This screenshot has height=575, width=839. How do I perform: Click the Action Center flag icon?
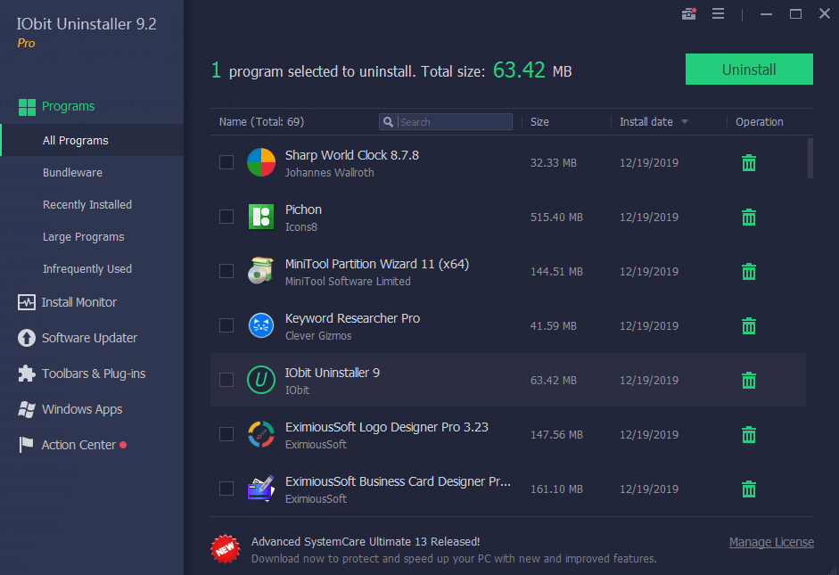click(x=26, y=445)
